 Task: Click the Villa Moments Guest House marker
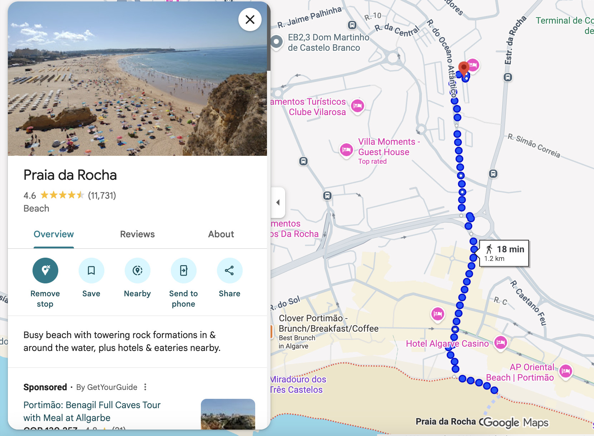point(346,150)
